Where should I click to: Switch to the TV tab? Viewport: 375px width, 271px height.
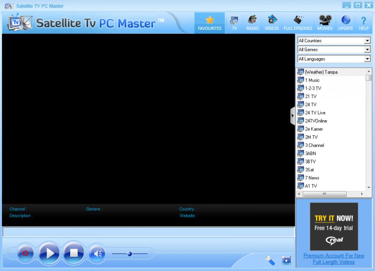pyautogui.click(x=235, y=23)
